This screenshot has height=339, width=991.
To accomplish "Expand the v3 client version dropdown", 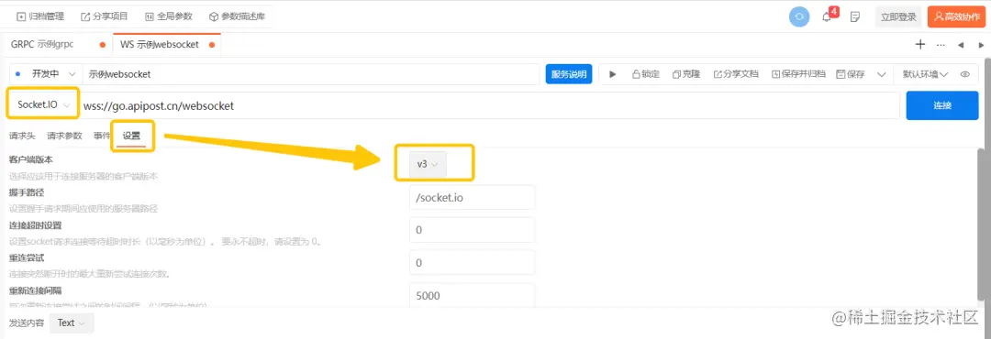I will 428,163.
